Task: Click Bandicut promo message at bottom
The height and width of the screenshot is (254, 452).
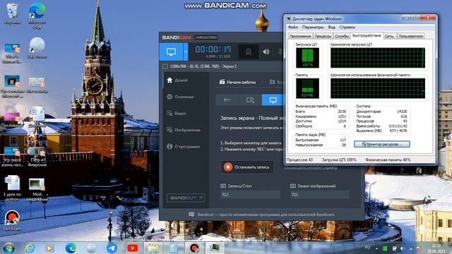Action: point(262,214)
